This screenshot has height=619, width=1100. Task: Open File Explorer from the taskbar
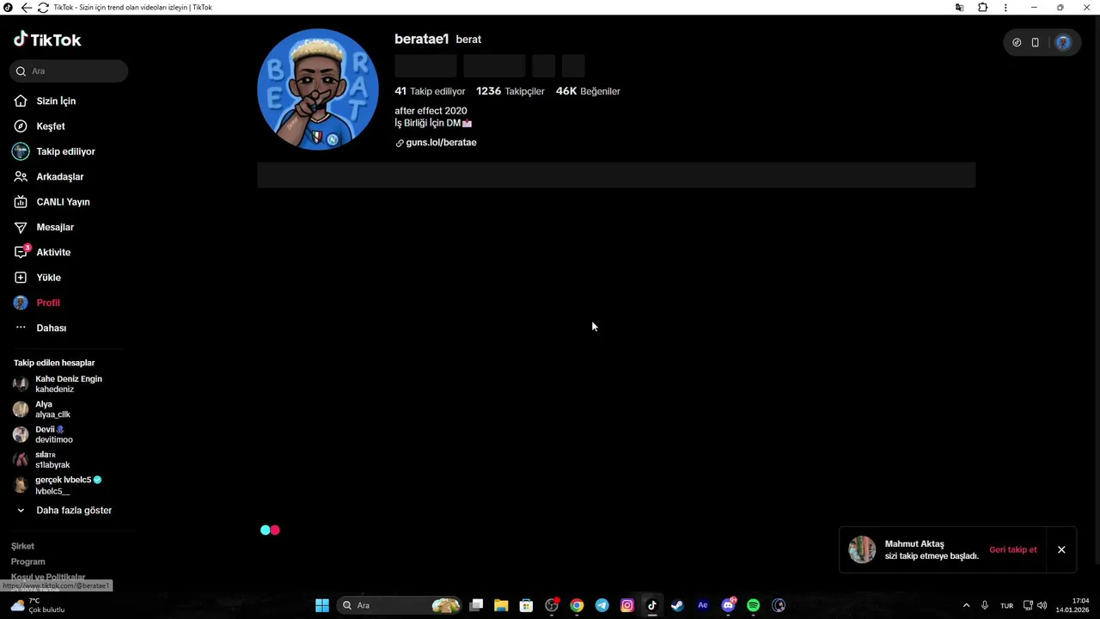coord(501,605)
